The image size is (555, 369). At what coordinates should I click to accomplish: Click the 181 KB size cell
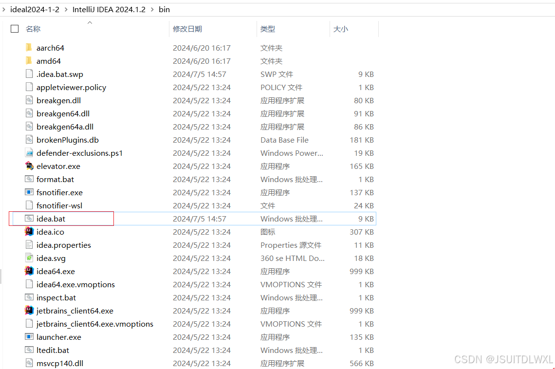[361, 140]
